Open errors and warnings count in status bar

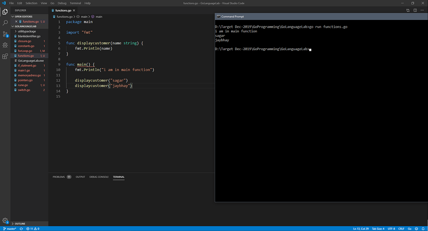[x=32, y=229]
